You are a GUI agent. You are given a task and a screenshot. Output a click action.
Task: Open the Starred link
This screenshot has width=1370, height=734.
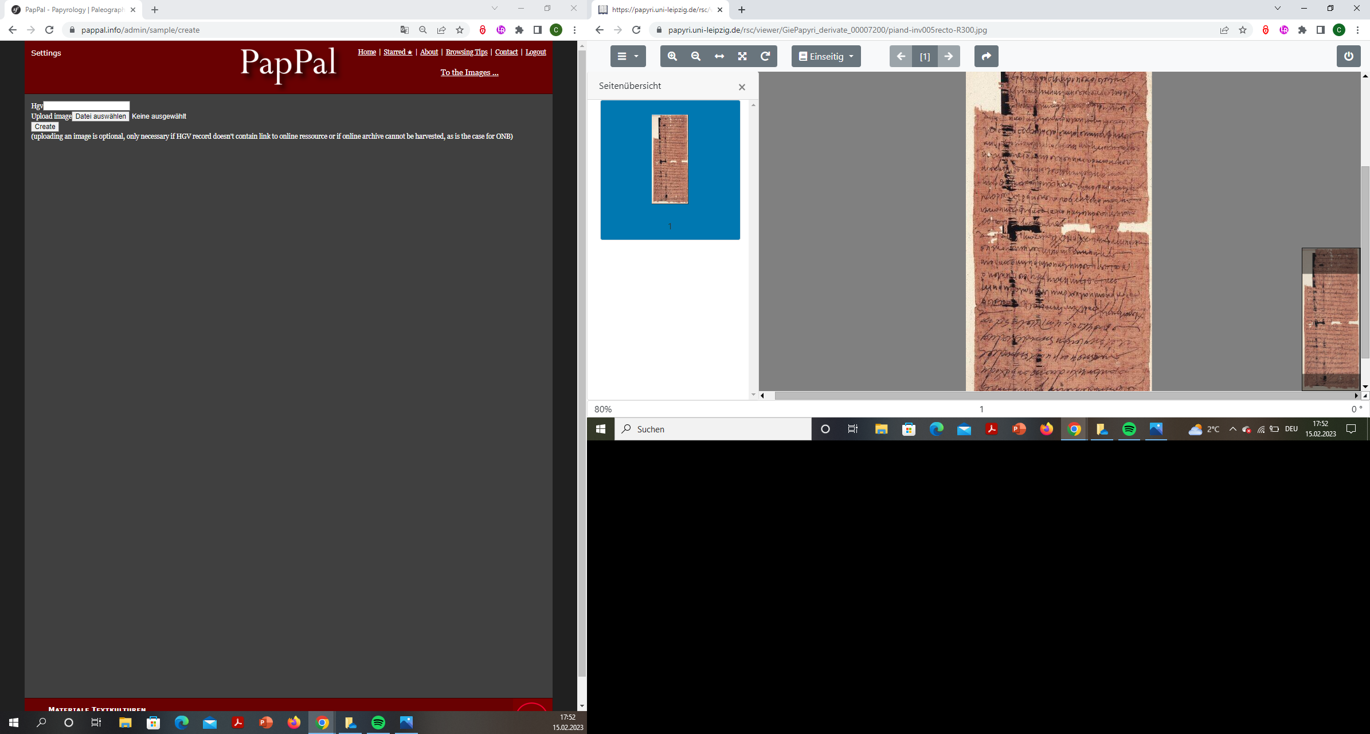[398, 52]
